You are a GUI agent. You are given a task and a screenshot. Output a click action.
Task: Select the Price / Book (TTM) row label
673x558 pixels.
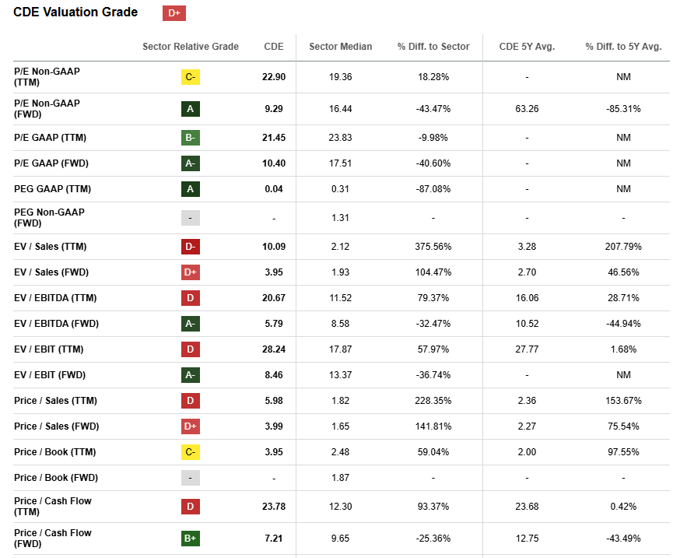point(55,452)
